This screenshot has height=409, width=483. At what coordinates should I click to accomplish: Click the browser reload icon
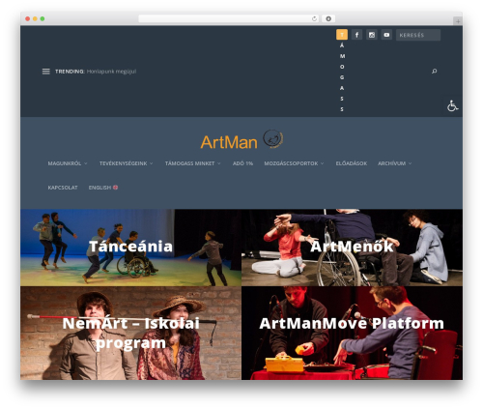[314, 18]
